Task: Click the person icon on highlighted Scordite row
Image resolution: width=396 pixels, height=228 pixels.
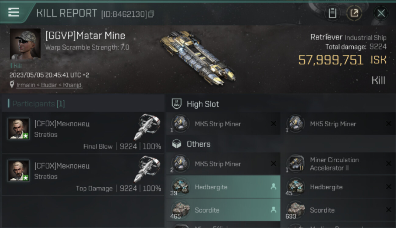Action: [x=273, y=210]
